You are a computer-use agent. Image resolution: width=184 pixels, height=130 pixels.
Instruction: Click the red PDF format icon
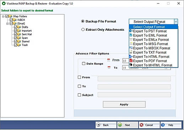[x=131, y=61]
